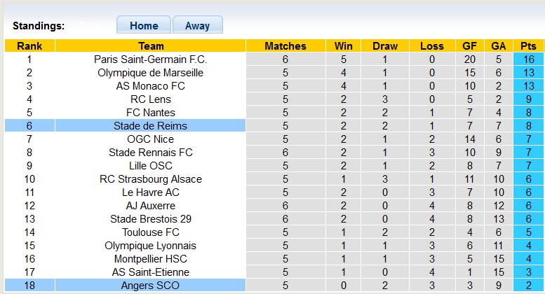Screen dimensions: 545x294
Task: Click Angers SCO's 2 points cell
Action: point(528,286)
